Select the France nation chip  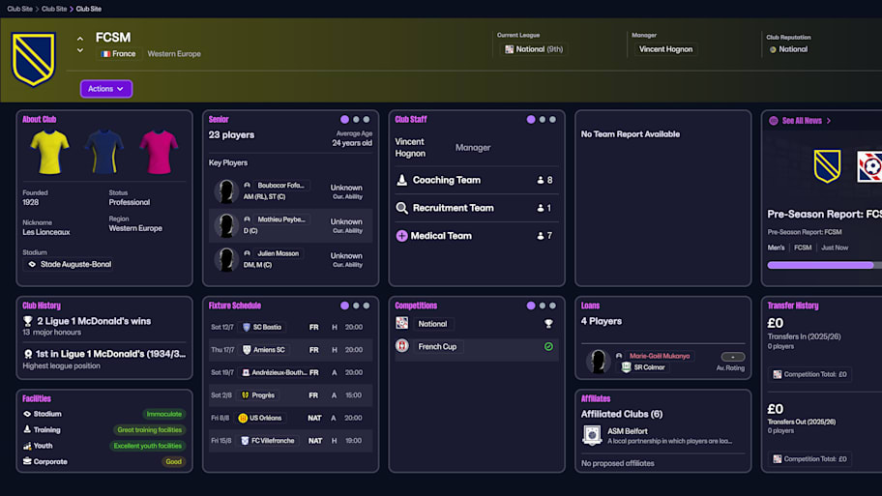118,54
